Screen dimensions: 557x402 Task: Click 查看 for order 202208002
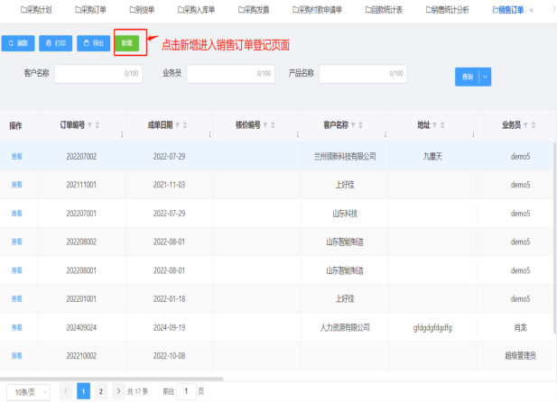point(16,242)
